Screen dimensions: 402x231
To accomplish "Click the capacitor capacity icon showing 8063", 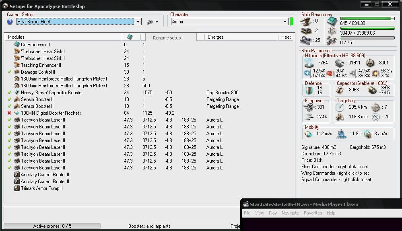I will coord(340,90).
